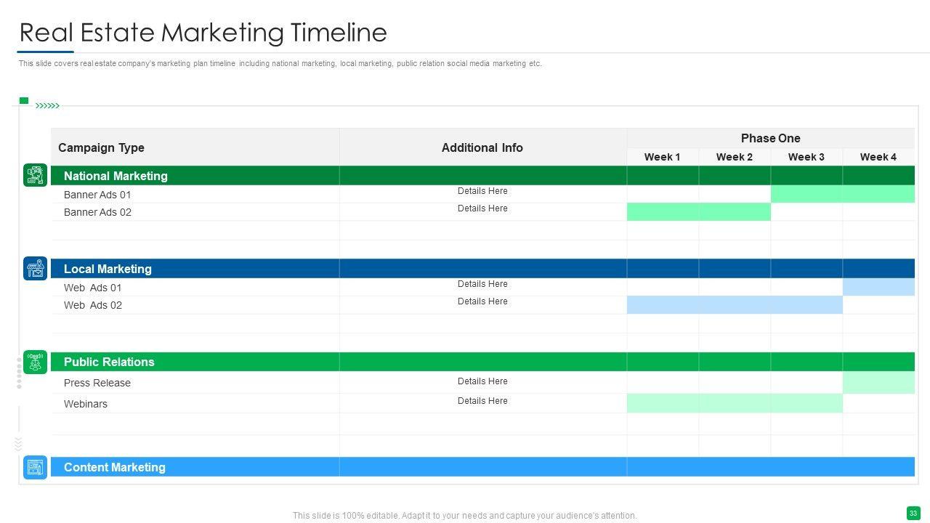Viewport: 930px width, 523px height.
Task: Click the Web Ads 02 blue timeline bar
Action: click(734, 305)
